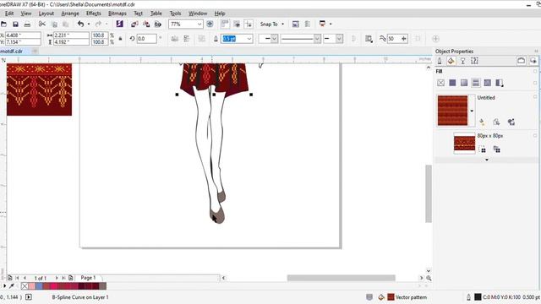Select the Uniform fill option
The height and width of the screenshot is (304, 541).
point(452,83)
